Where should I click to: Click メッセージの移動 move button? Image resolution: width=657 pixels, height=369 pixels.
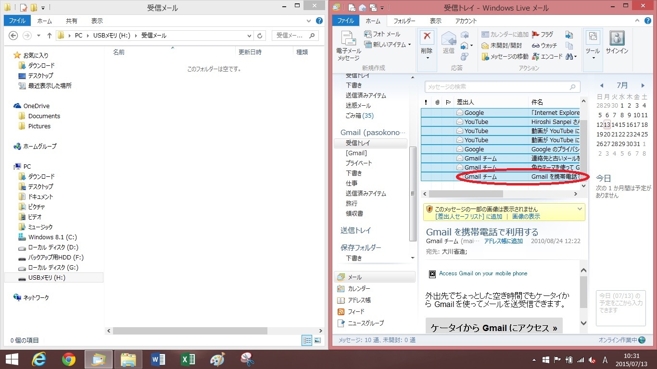pyautogui.click(x=505, y=56)
